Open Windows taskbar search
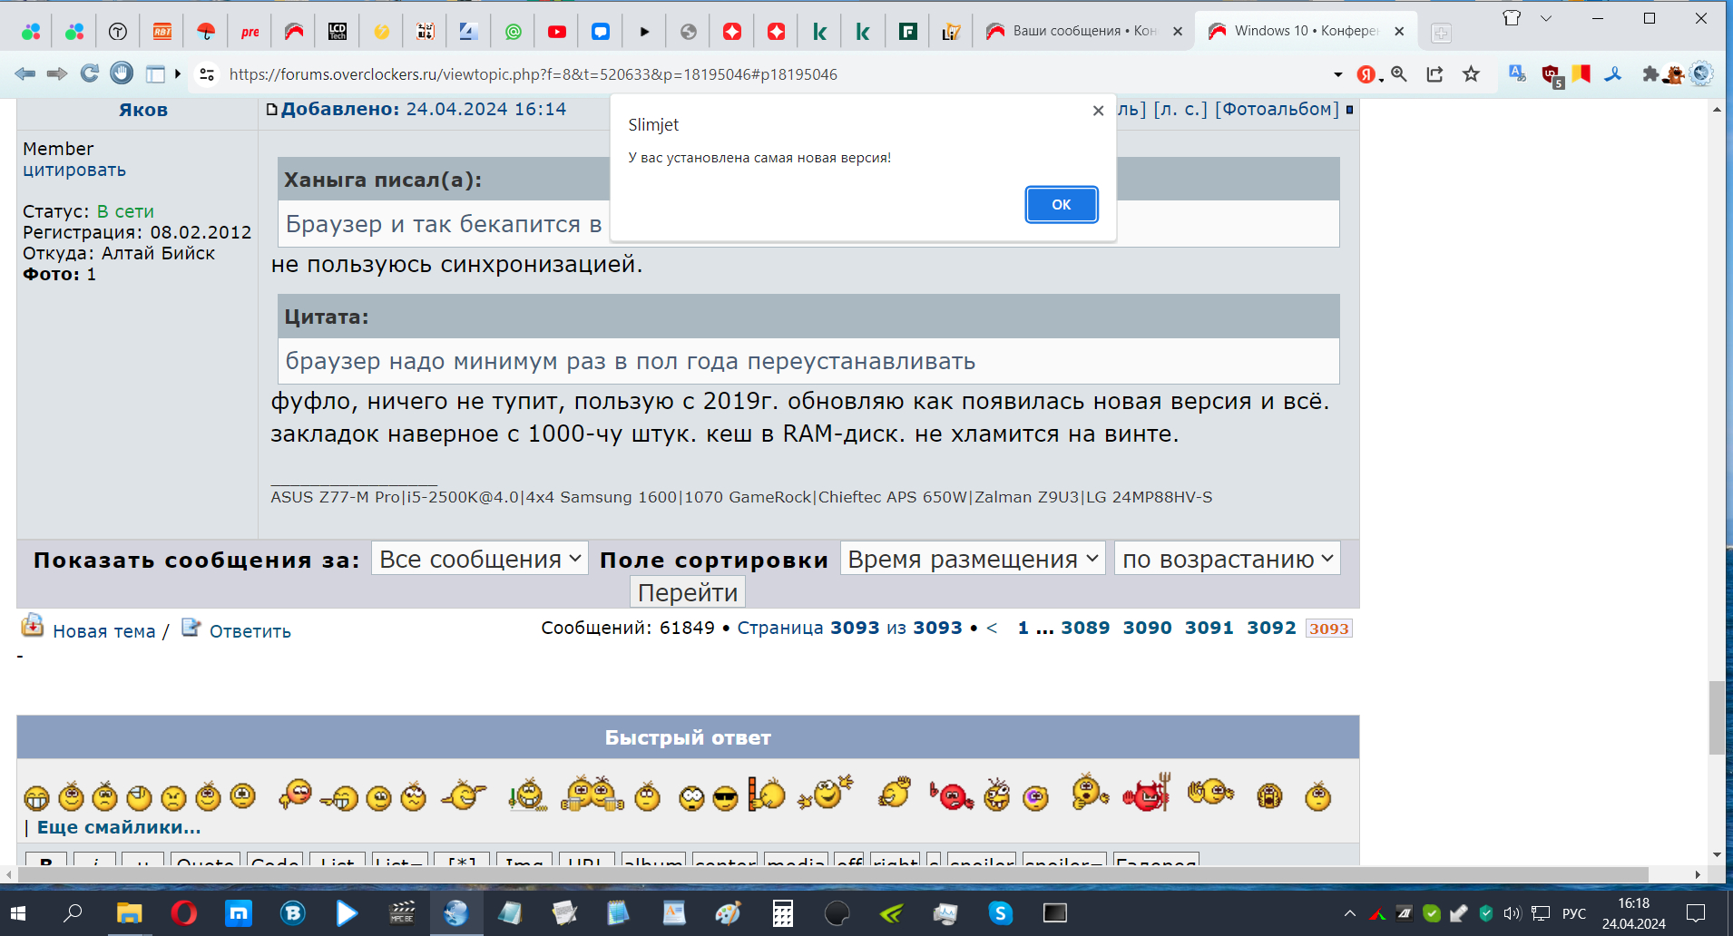Image resolution: width=1733 pixels, height=936 pixels. click(x=73, y=913)
